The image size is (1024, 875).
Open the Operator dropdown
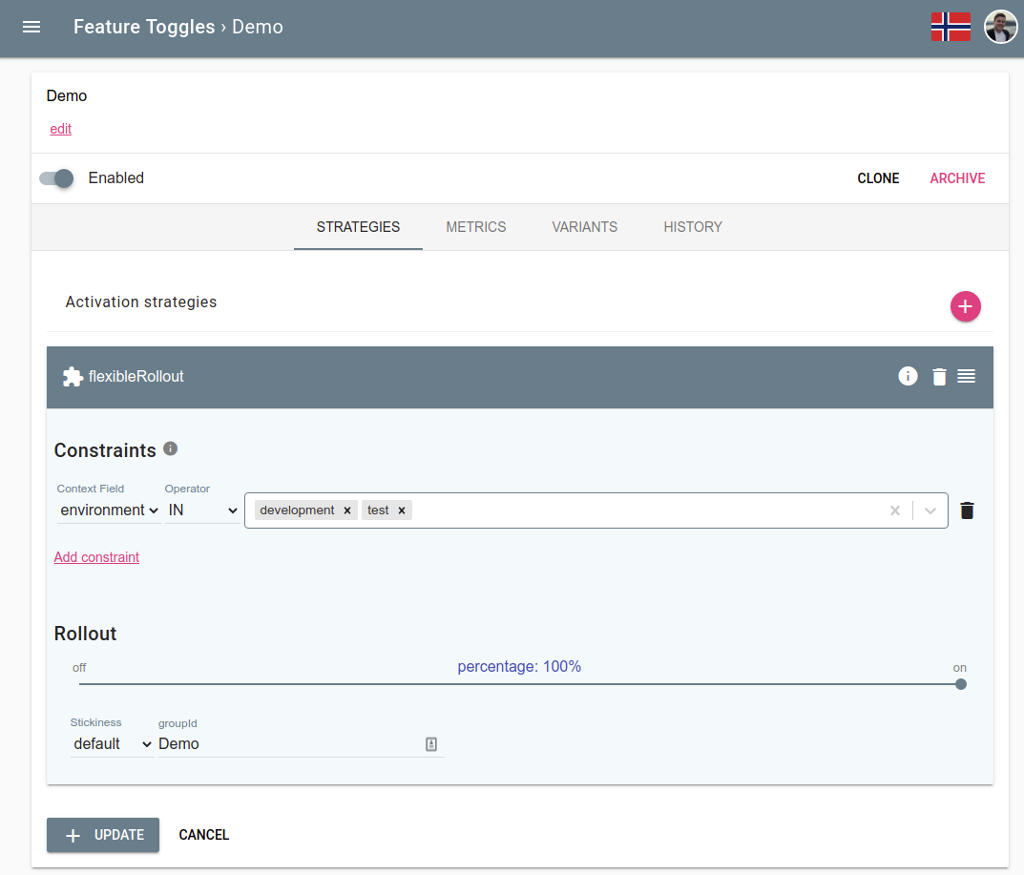tap(201, 510)
